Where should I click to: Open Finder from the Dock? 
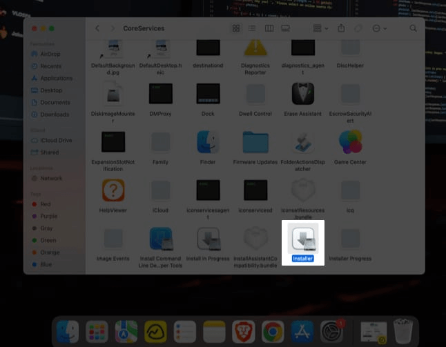point(68,332)
